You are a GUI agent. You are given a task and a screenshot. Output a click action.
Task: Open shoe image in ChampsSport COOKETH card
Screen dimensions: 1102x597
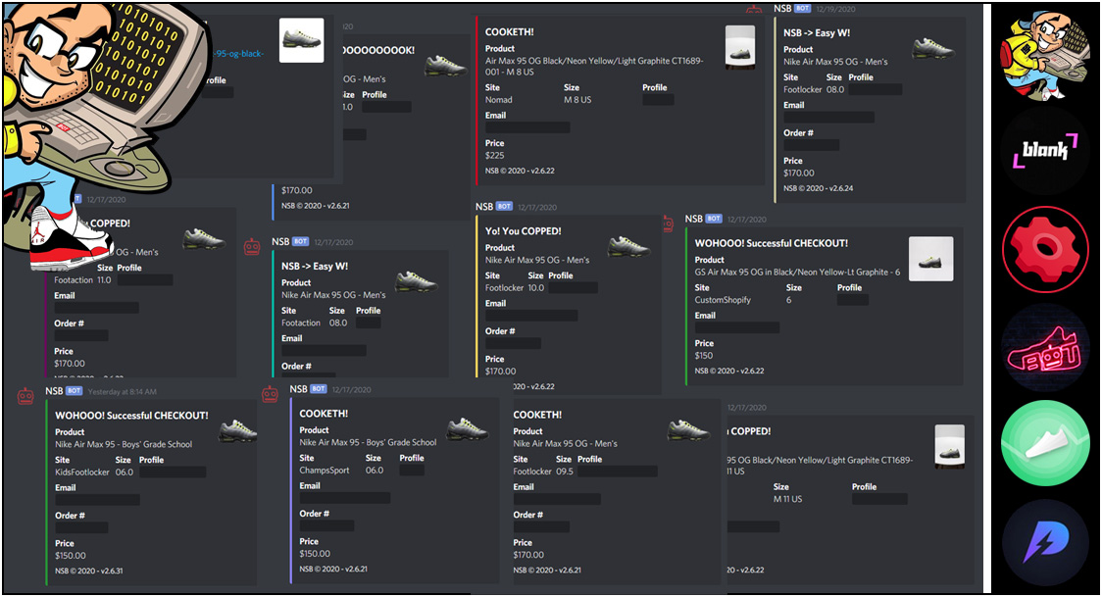(467, 428)
